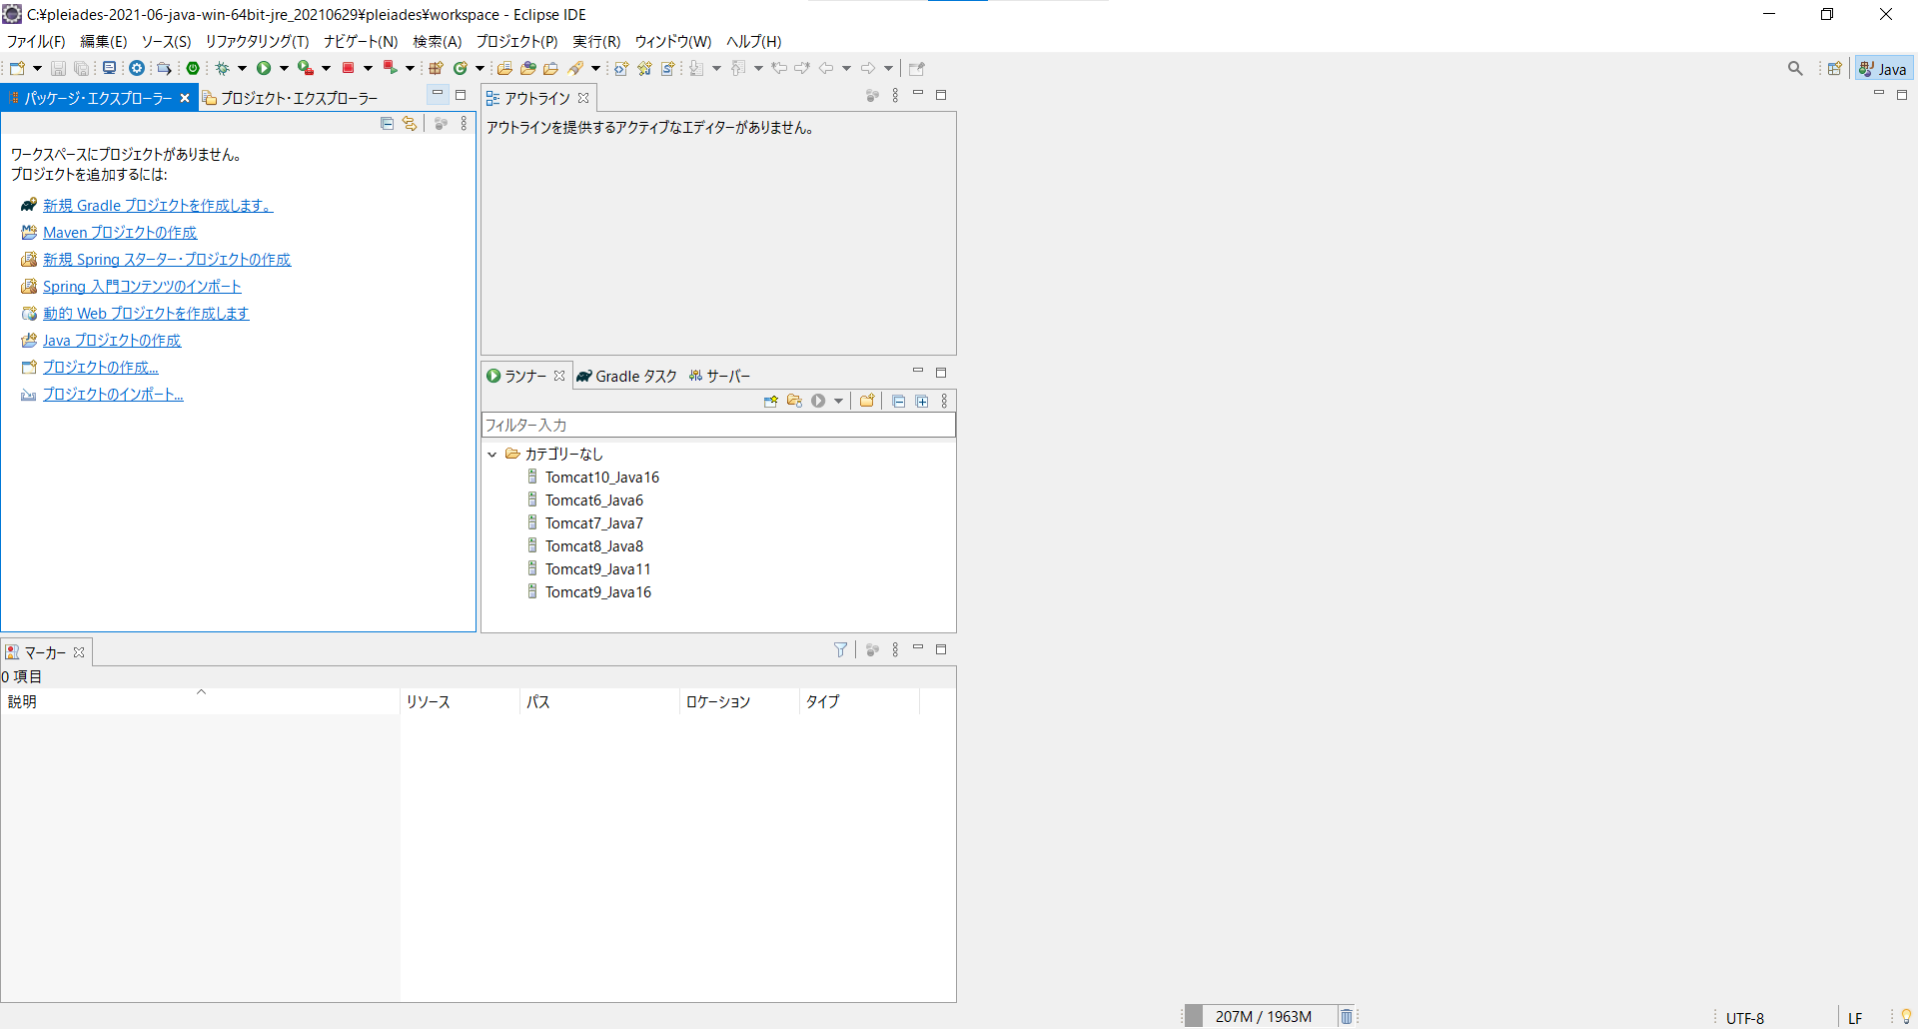1918x1029 pixels.
Task: Open the プロジェクト(P) menu
Action: (516, 41)
